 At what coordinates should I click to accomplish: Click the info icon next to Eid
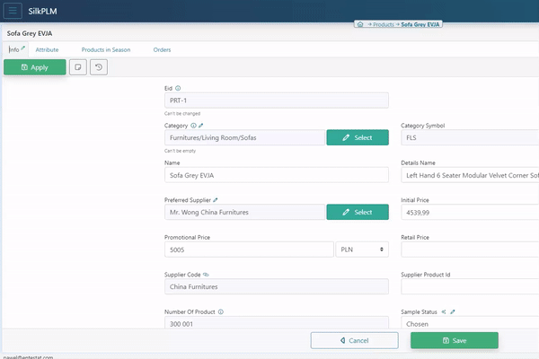click(178, 88)
